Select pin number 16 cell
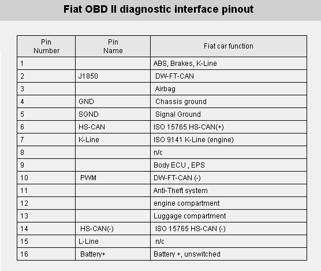This screenshot has width=321, height=271. pyautogui.click(x=46, y=254)
